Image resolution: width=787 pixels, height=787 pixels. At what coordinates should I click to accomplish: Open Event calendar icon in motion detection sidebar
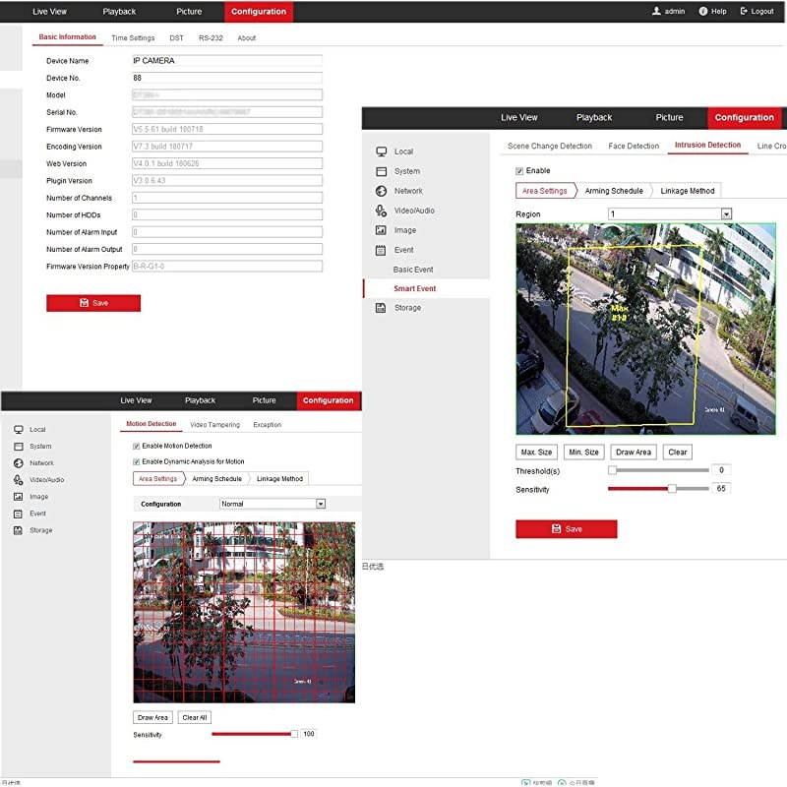18,514
